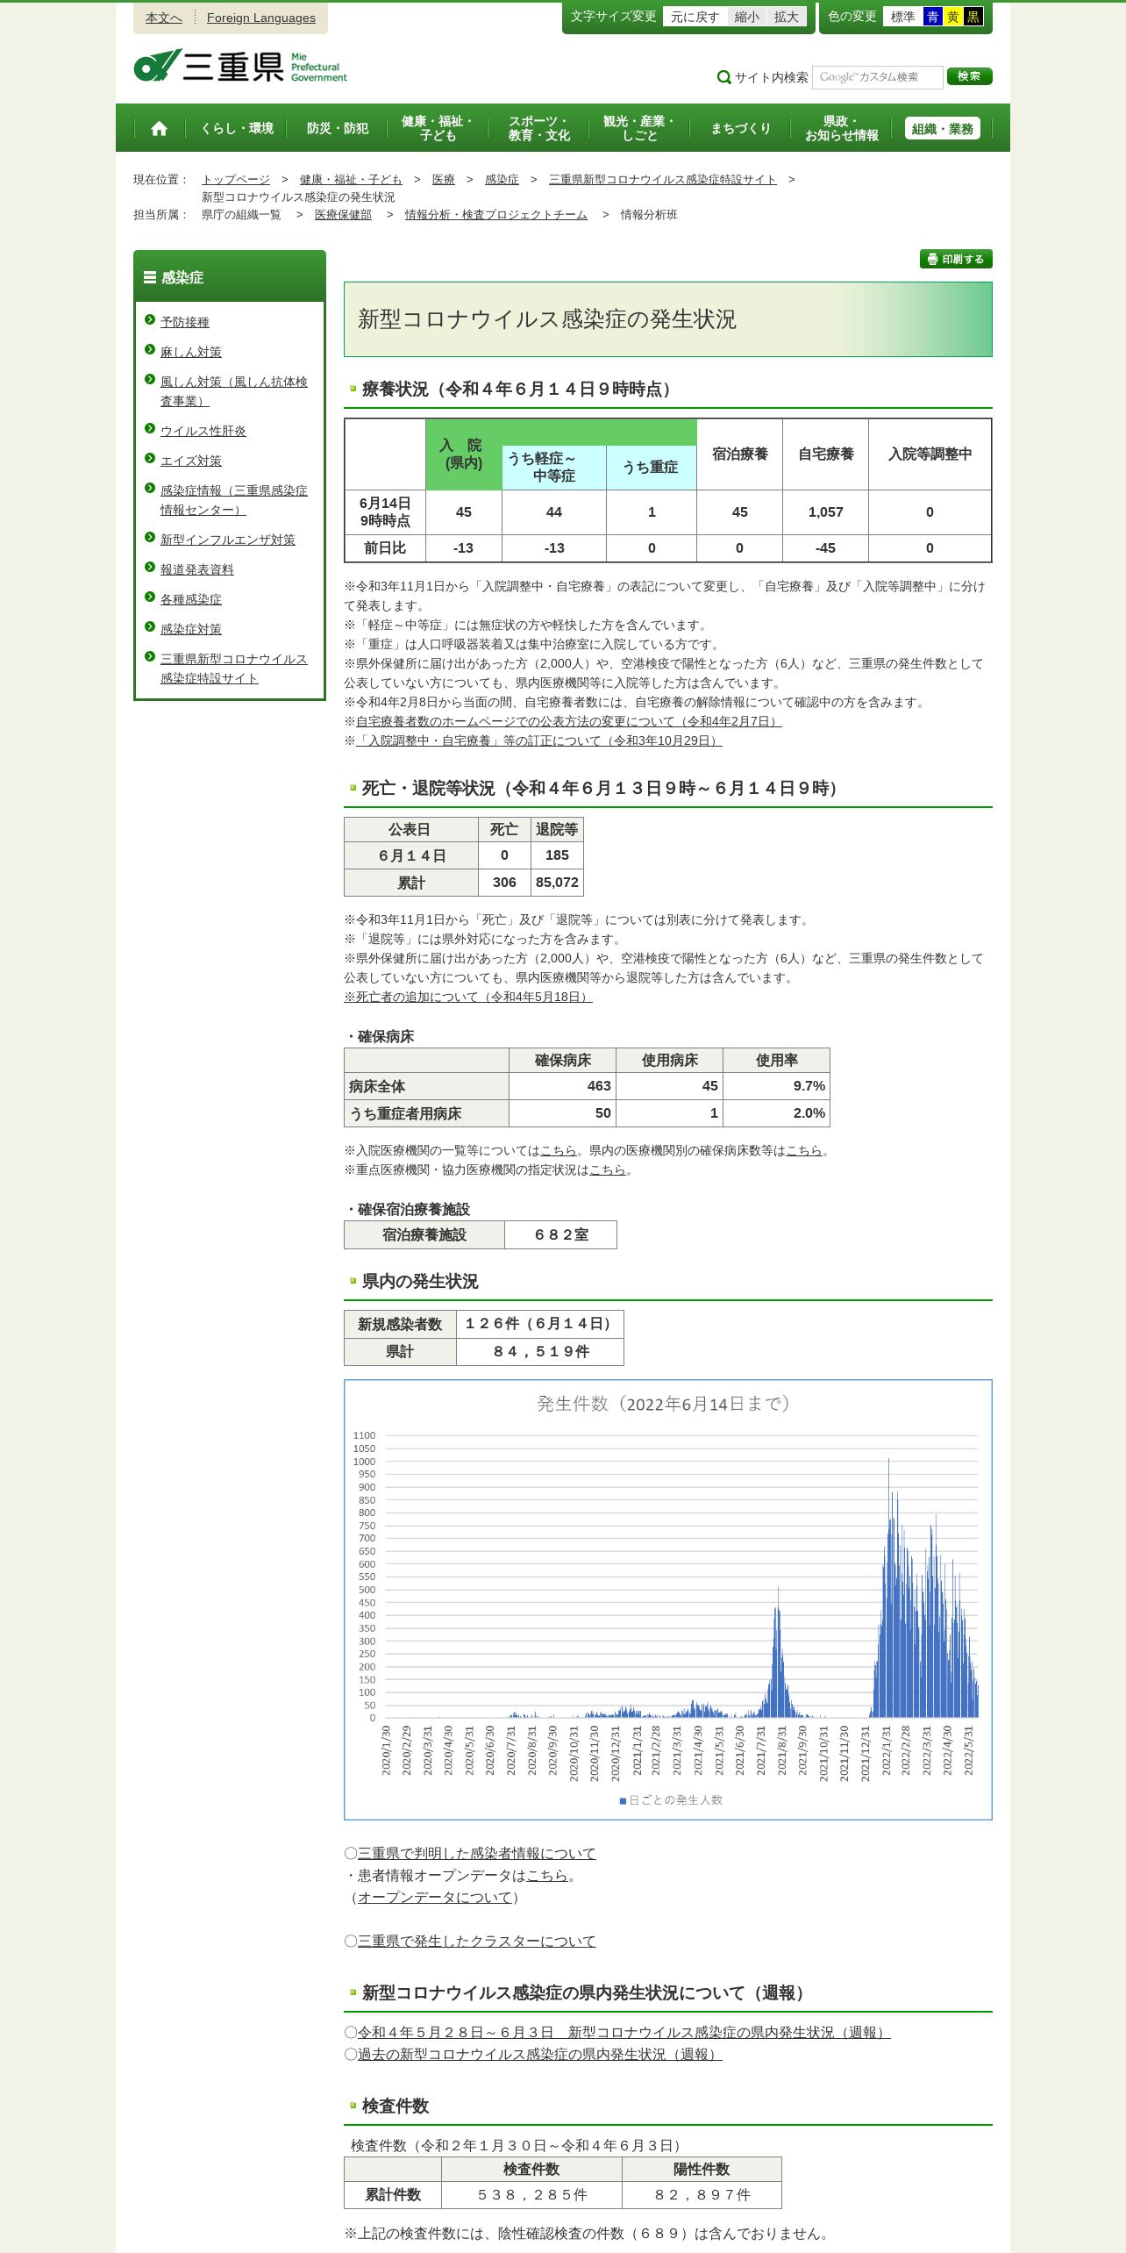Focus the Google custom search field
Viewport: 1126px width, 2253px height.
877,77
